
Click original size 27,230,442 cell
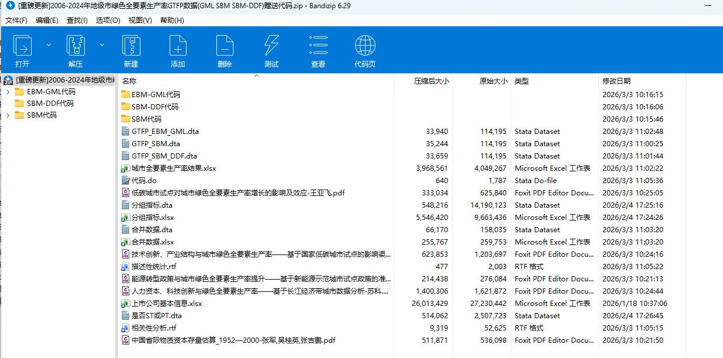pos(488,303)
